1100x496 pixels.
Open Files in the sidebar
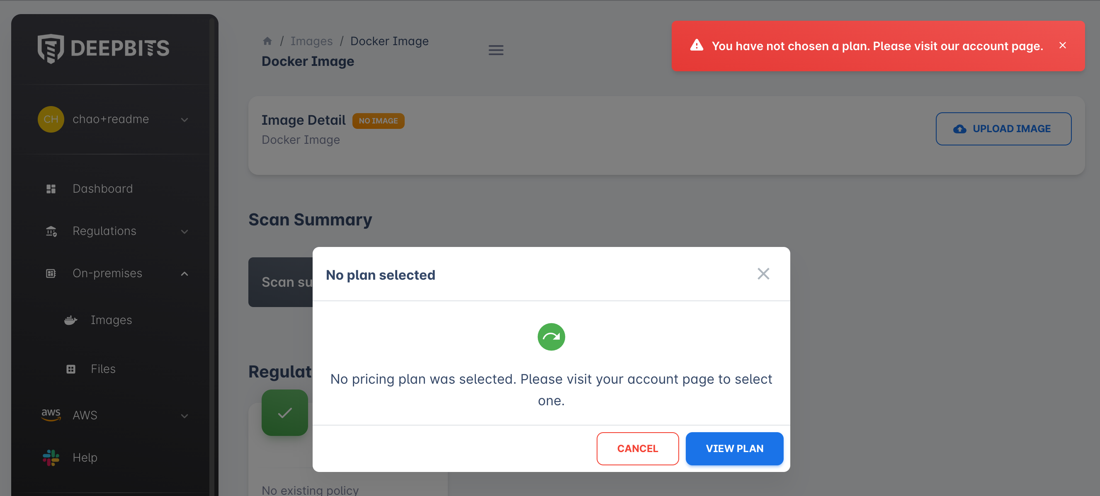tap(103, 369)
